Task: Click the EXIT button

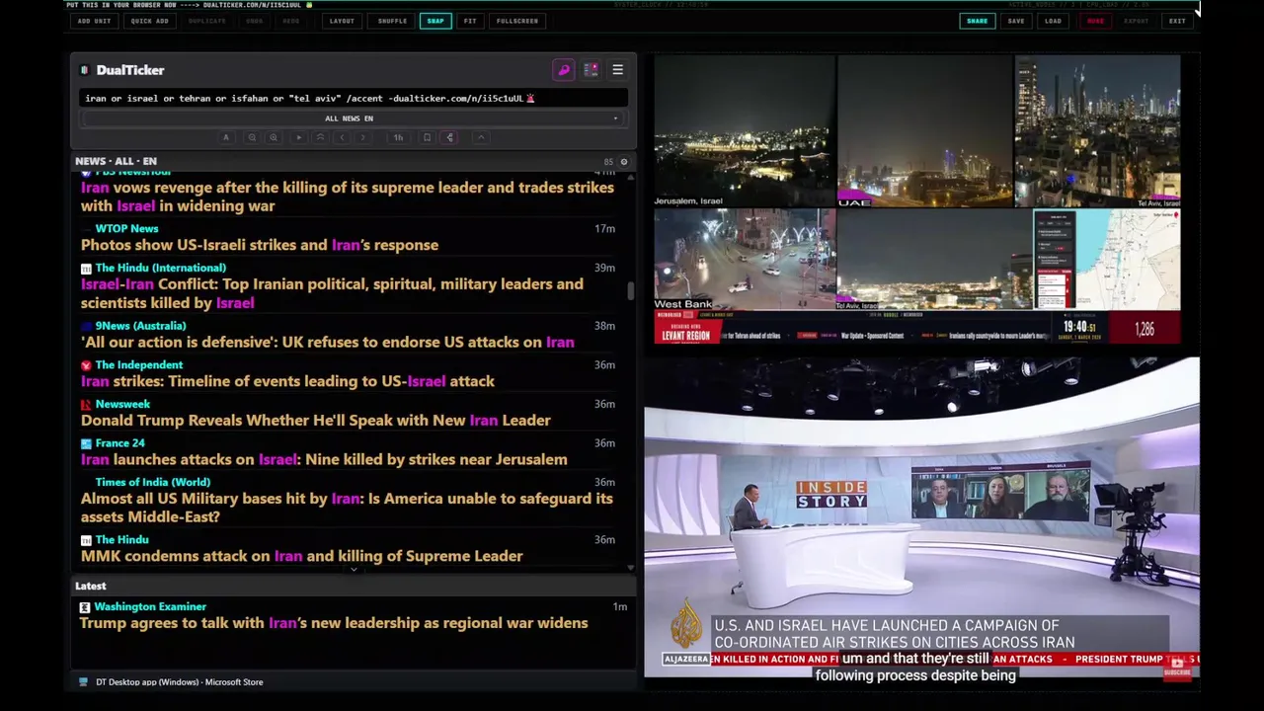Action: [x=1177, y=21]
